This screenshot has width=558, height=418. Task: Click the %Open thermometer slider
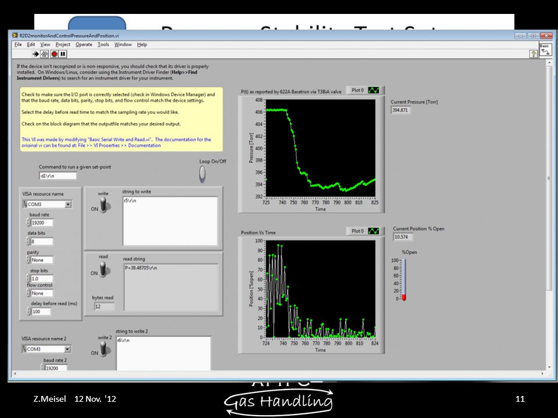[x=404, y=280]
